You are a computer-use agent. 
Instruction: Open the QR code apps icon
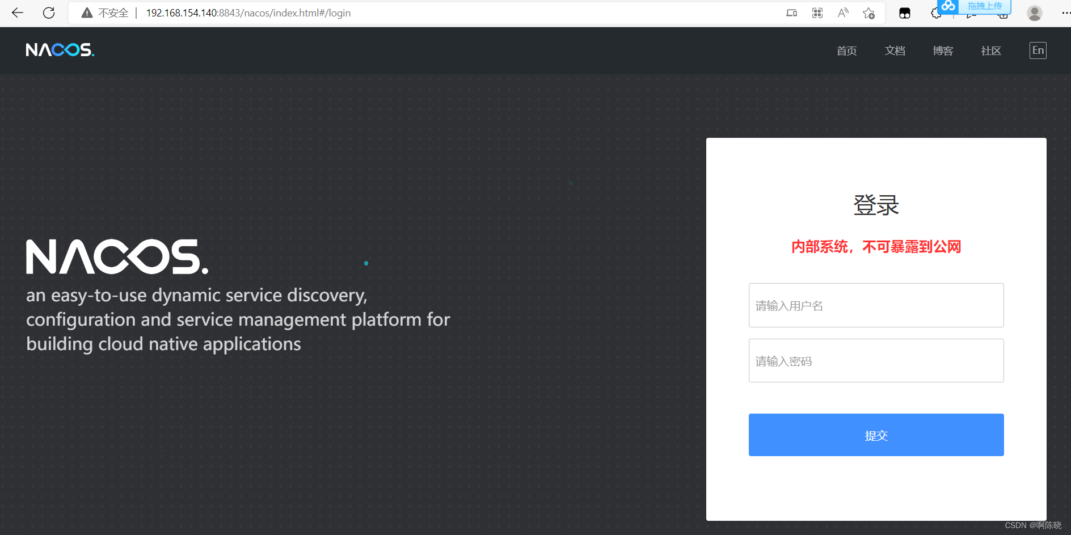coord(817,13)
